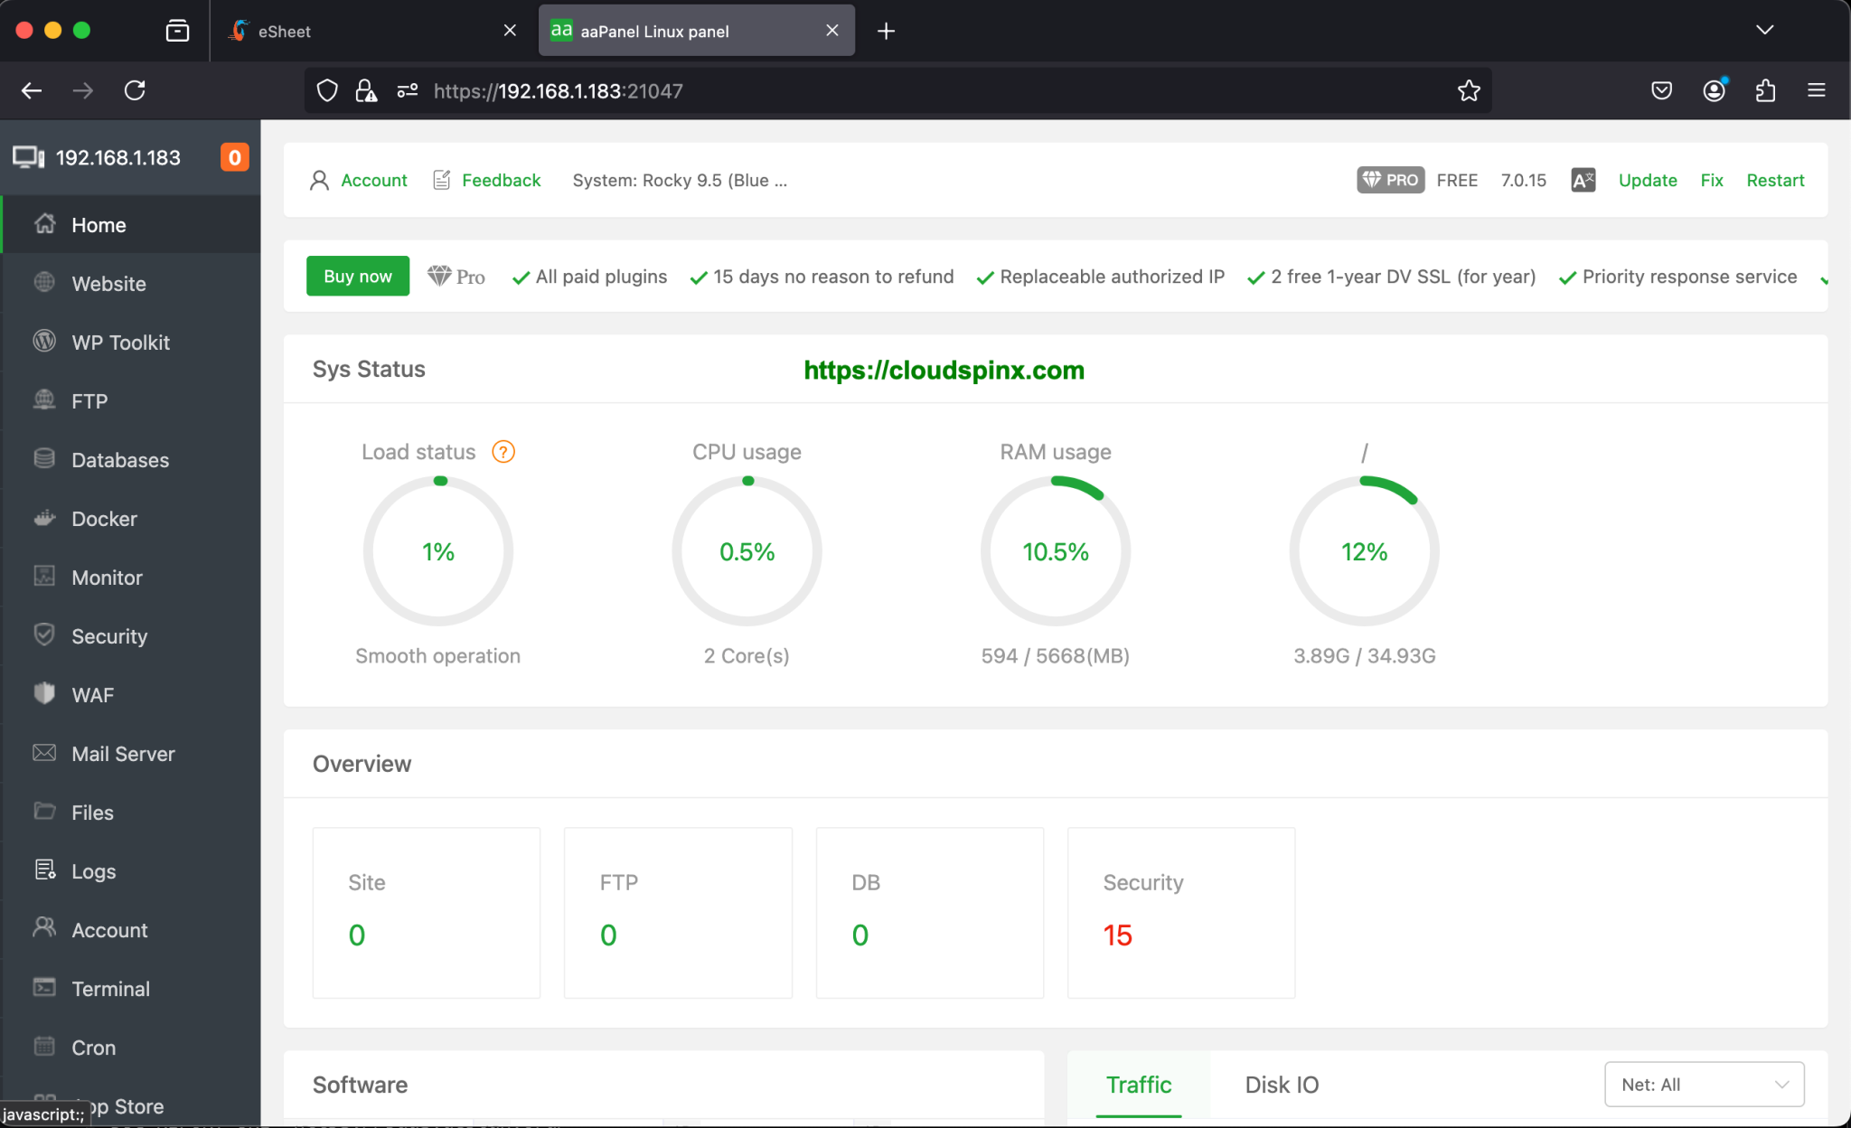Launch the Terminal from the sidebar
Image resolution: width=1851 pixels, height=1128 pixels.
[110, 988]
